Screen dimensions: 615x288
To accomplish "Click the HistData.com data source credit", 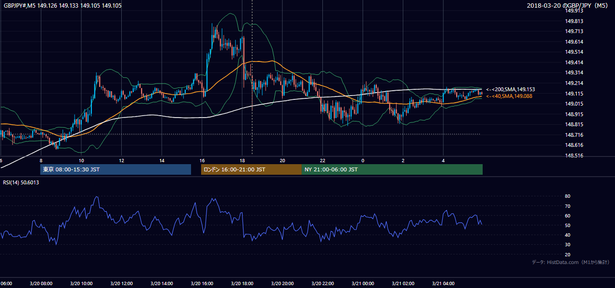I will tap(570, 262).
